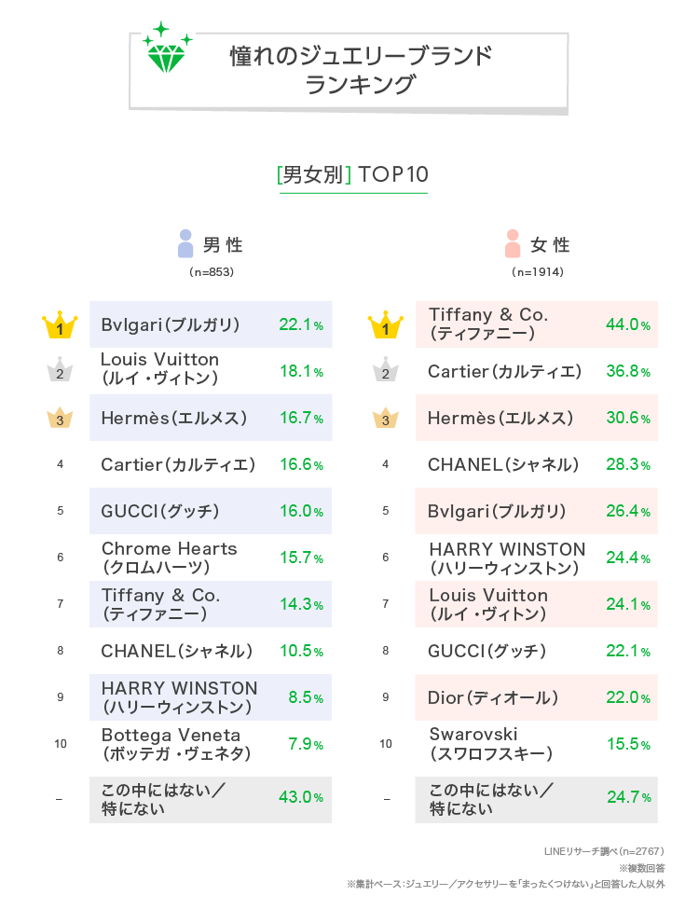Click the women's silver rank 2 crown

click(x=385, y=372)
